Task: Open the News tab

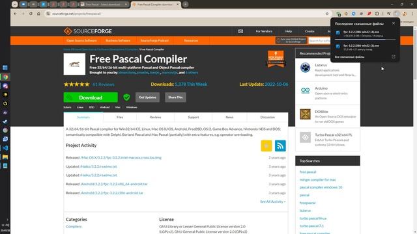Action: [229, 117]
